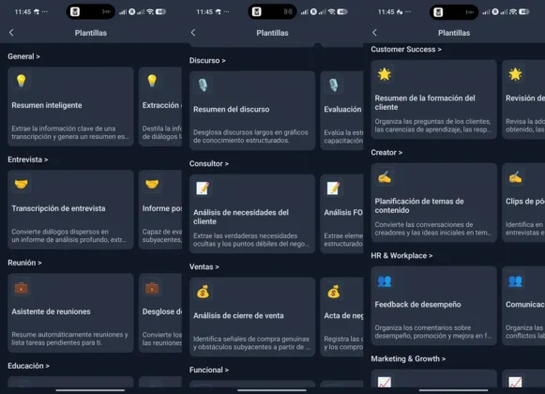Click notepad icon on Análisis de necesidades card
The image size is (545, 394).
tap(203, 189)
